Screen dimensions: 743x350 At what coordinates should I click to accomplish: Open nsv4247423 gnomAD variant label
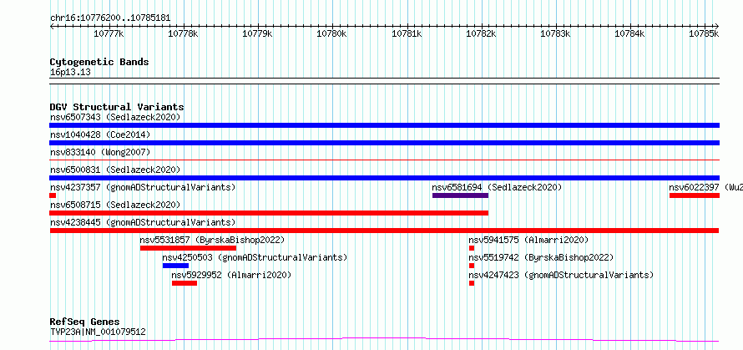pyautogui.click(x=561, y=275)
